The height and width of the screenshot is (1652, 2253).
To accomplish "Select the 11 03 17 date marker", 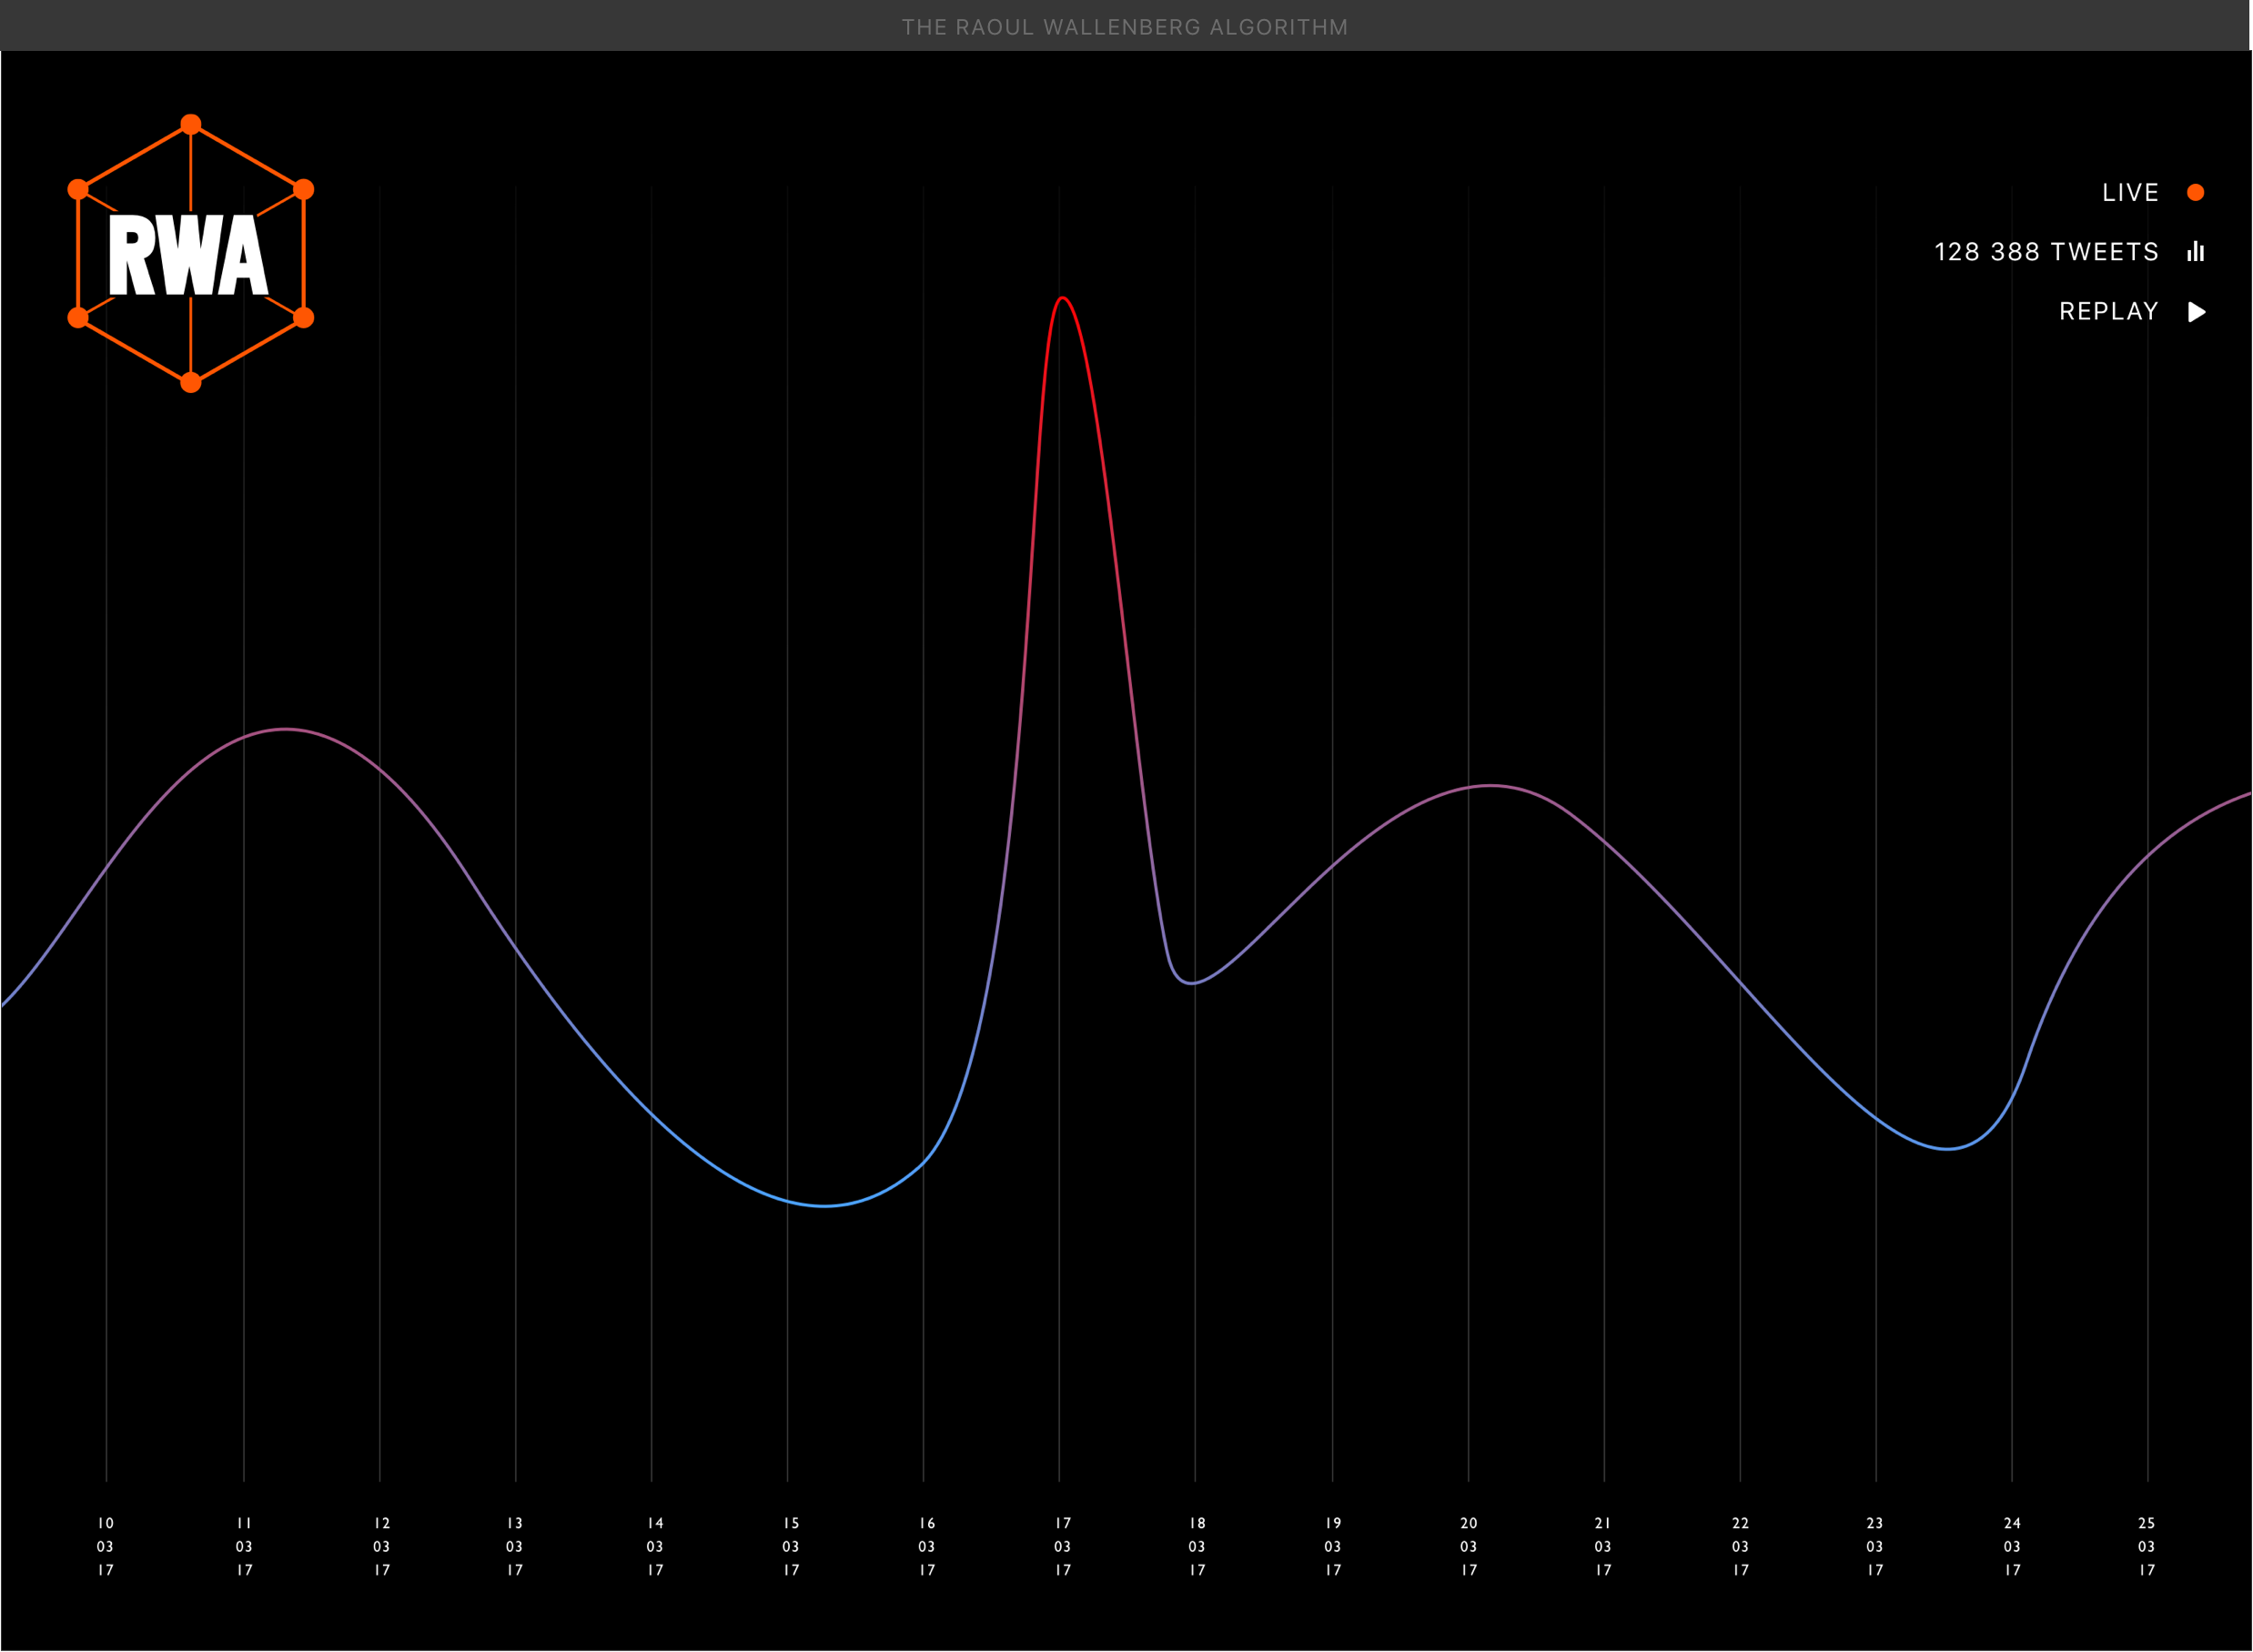I will (x=244, y=1546).
